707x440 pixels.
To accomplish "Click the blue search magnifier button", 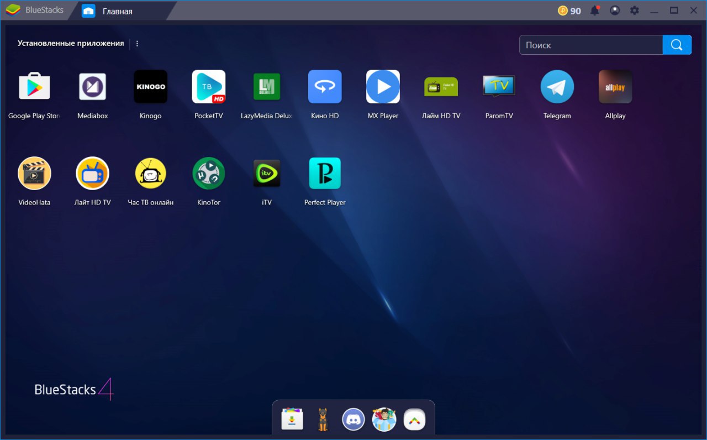I will tap(677, 45).
